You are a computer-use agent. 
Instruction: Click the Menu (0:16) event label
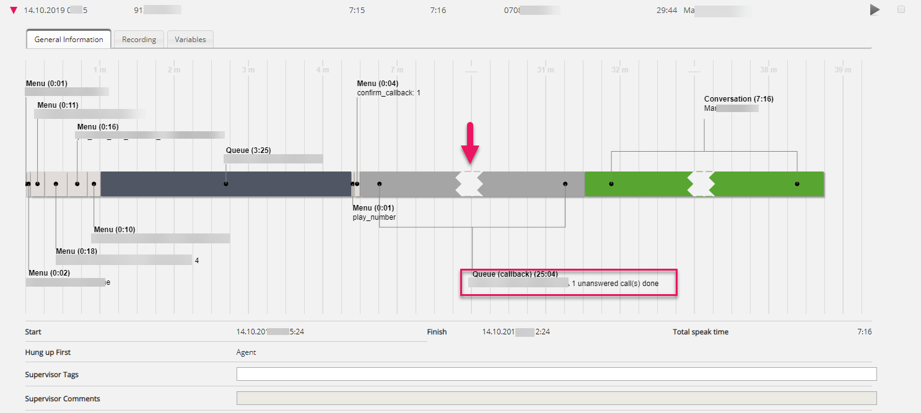[x=98, y=127]
